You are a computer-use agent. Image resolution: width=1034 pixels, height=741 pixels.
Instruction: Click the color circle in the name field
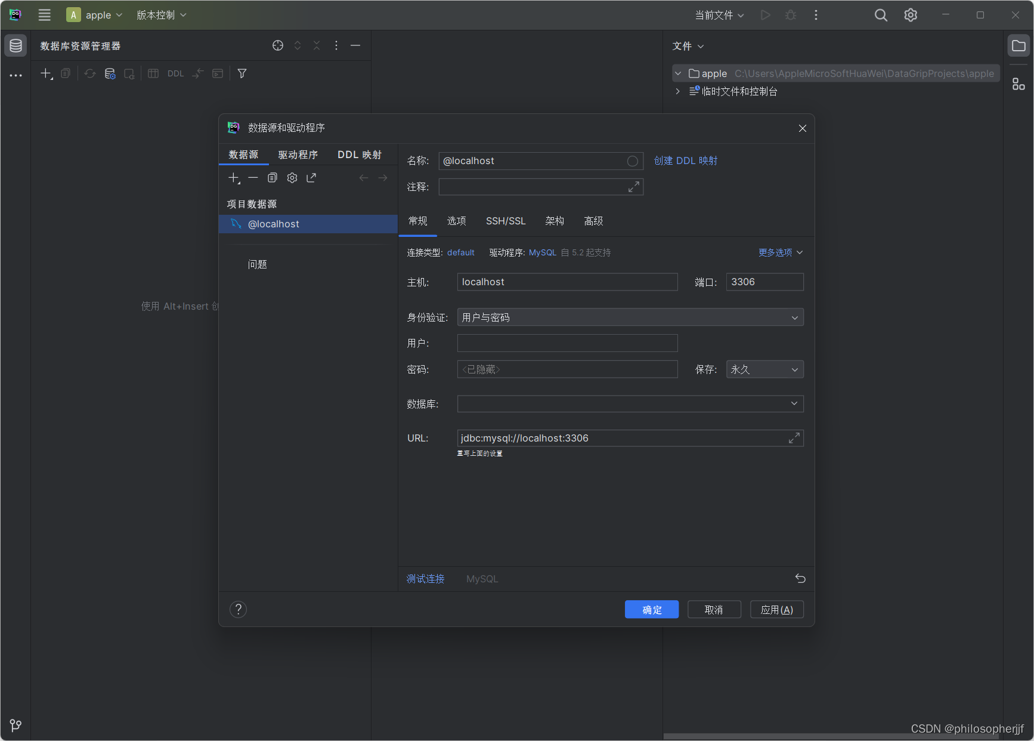pyautogui.click(x=633, y=161)
